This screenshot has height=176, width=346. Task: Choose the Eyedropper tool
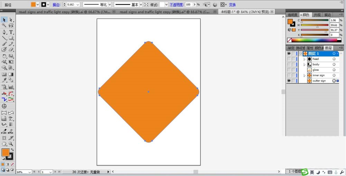coord(4,80)
